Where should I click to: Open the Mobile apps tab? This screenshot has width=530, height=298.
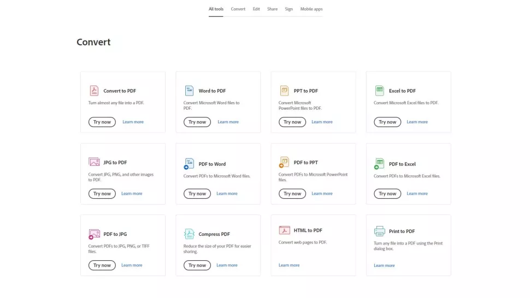point(311,9)
